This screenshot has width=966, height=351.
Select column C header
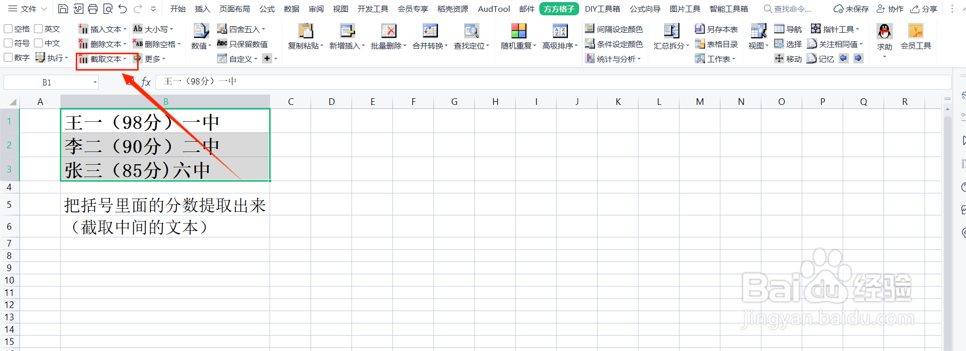tap(291, 101)
